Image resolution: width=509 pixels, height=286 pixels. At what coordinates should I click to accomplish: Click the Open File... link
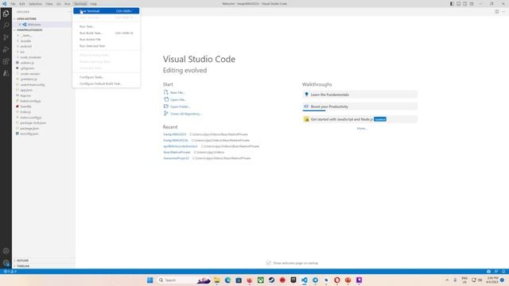[x=178, y=99]
